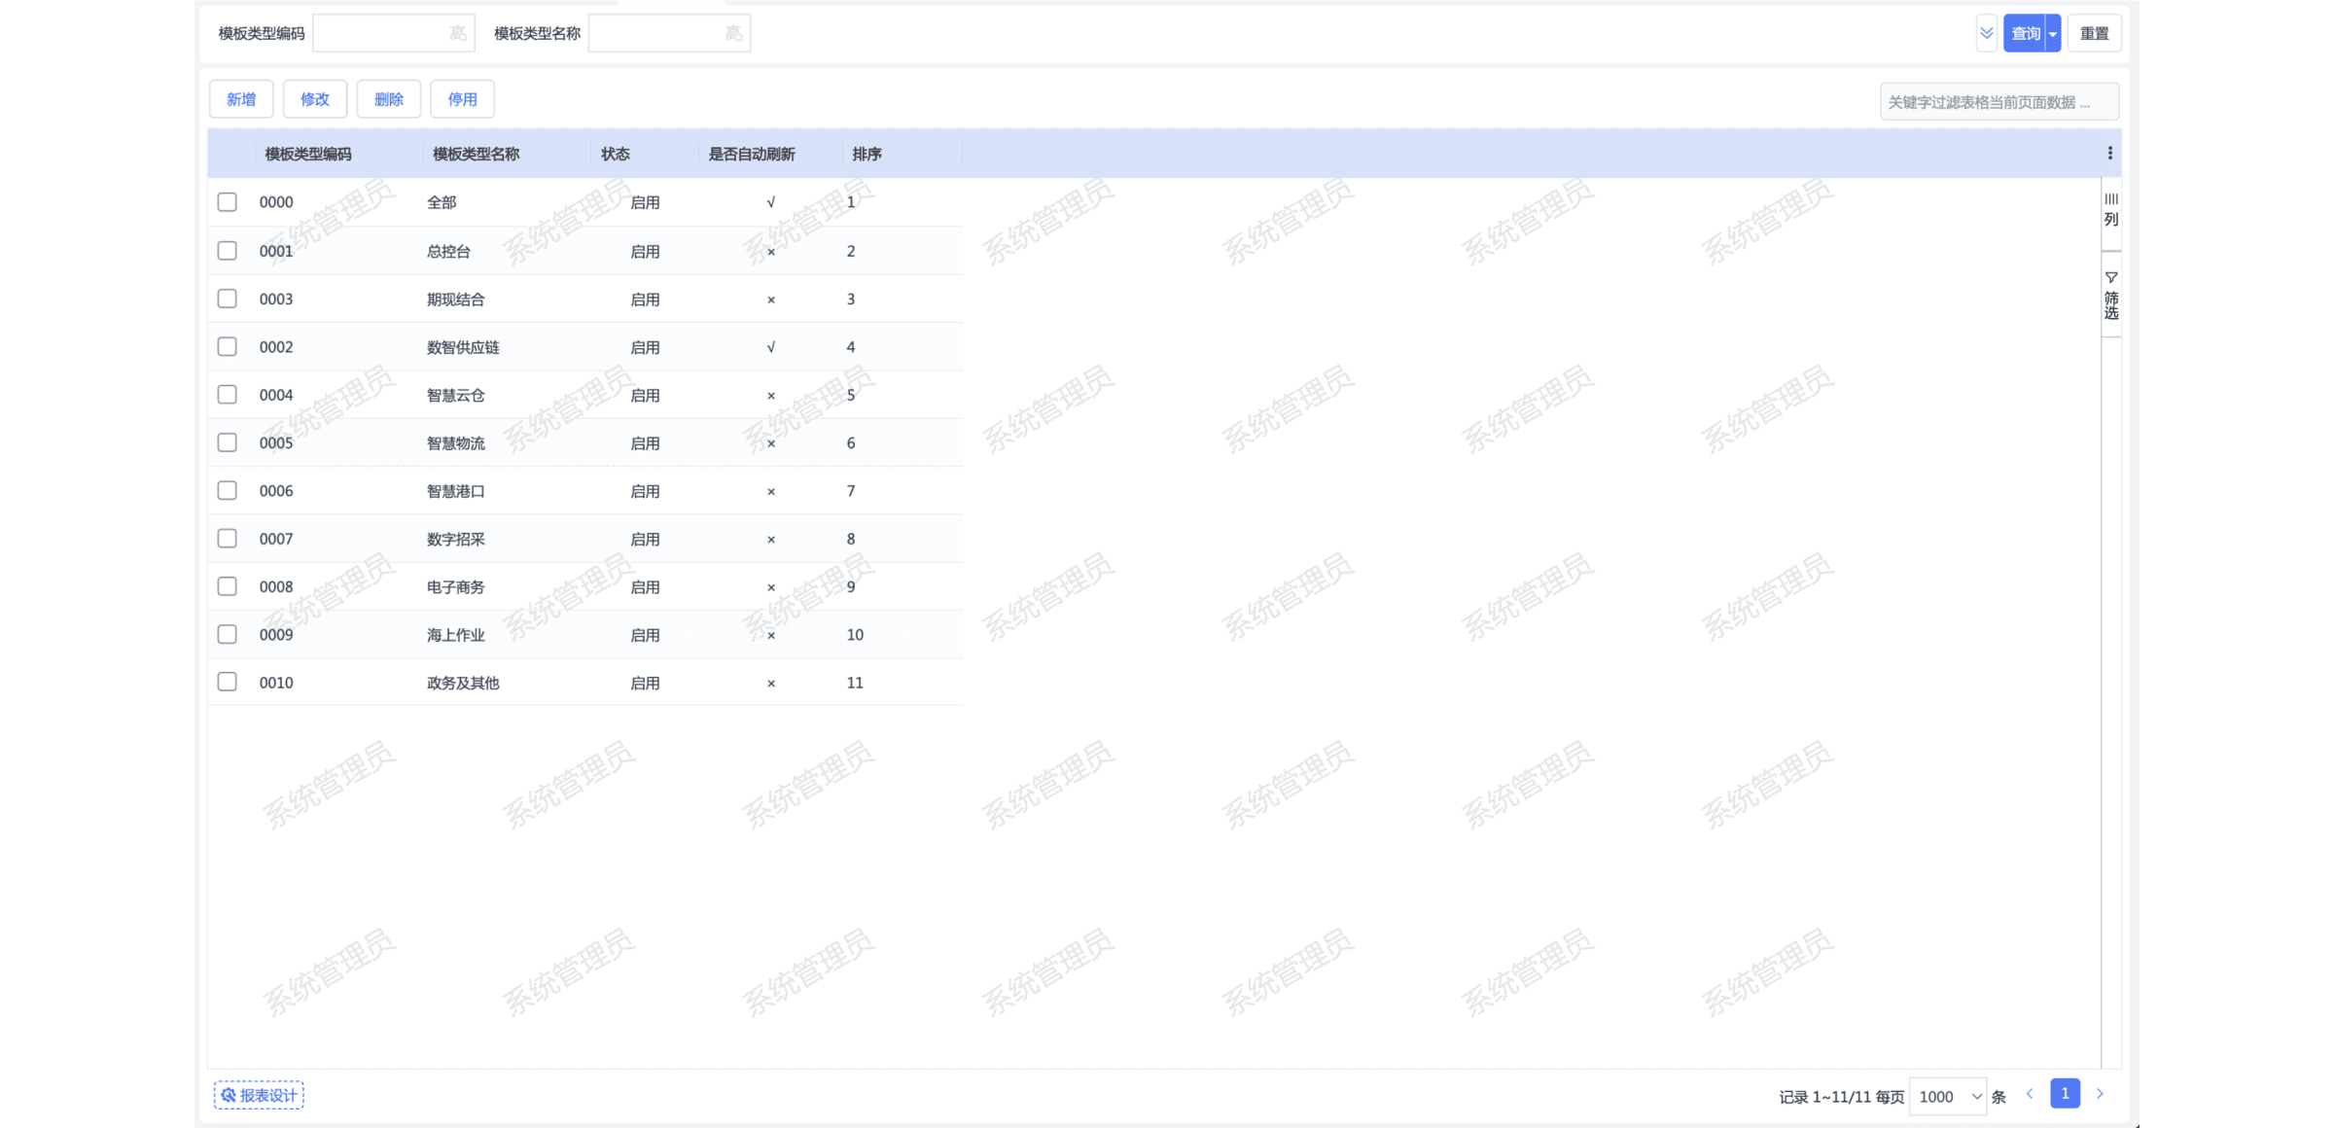The width and height of the screenshot is (2334, 1128).
Task: Tick checkbox for row 0010 政务及其他
Action: pos(227,683)
